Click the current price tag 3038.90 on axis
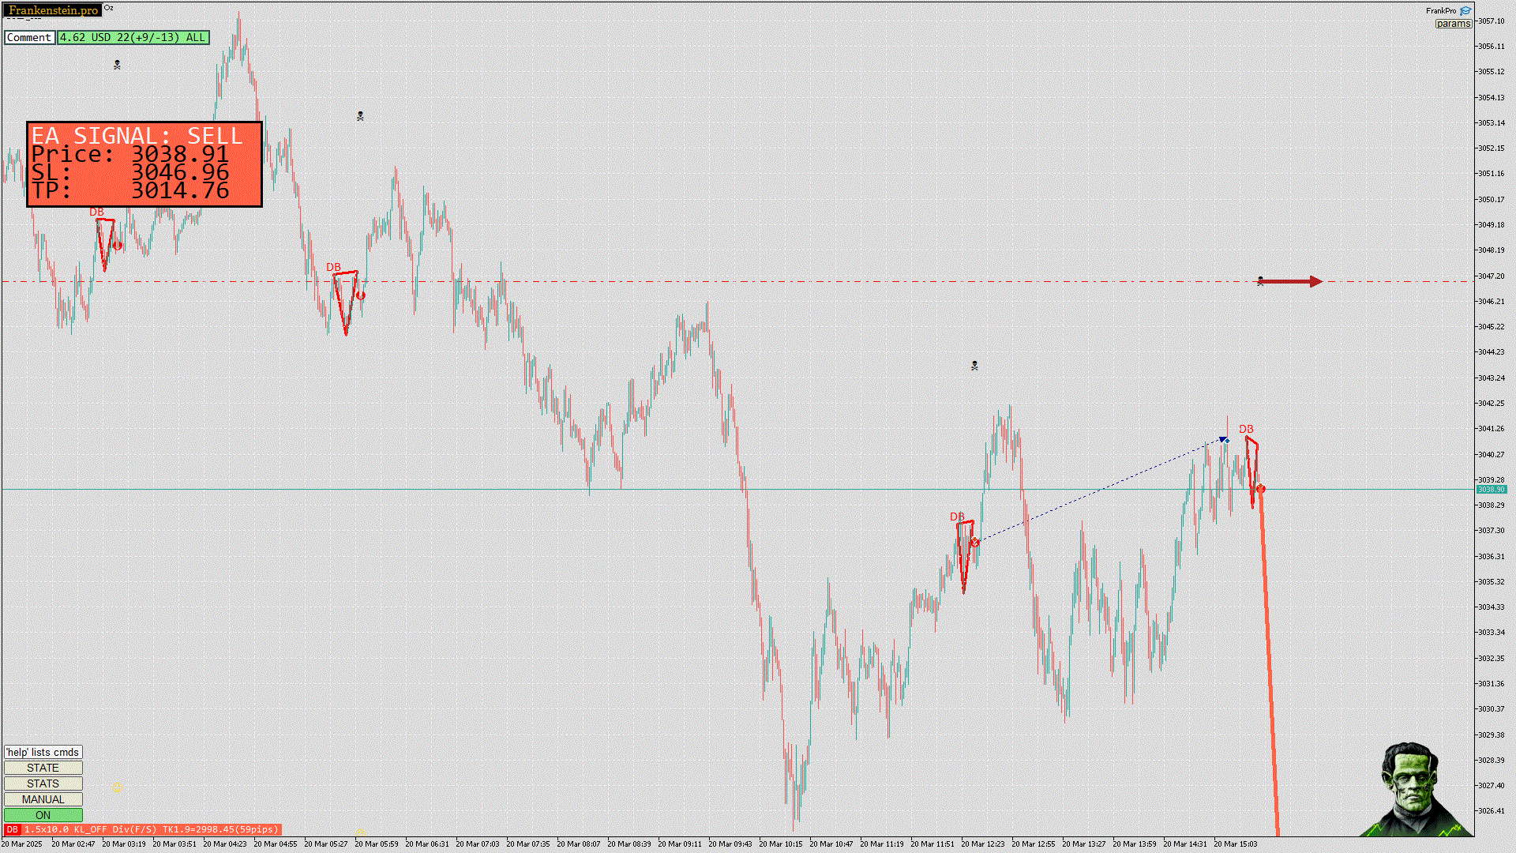 [1491, 490]
